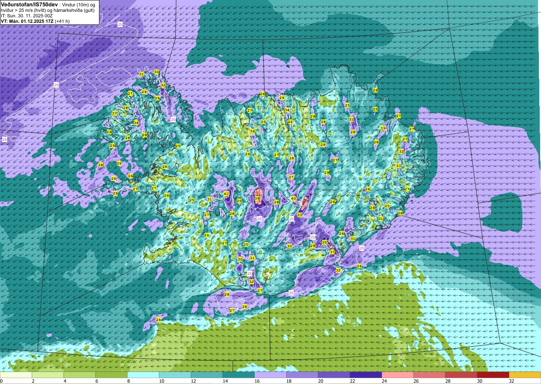Pick the light pink 24–26 m/s legend swatch
The width and height of the screenshot is (541, 384).
[398, 375]
